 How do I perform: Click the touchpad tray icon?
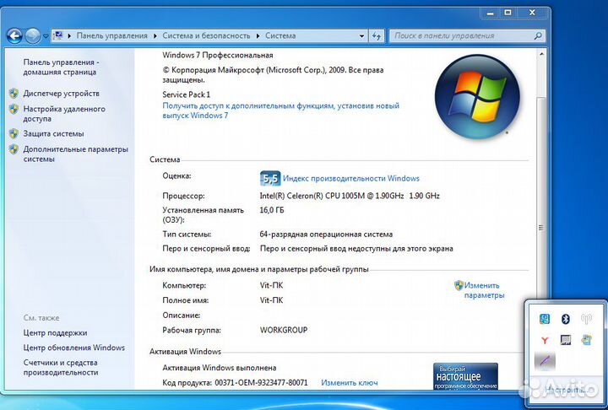[x=565, y=340]
